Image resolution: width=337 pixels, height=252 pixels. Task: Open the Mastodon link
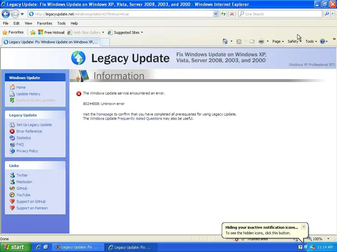click(24, 182)
